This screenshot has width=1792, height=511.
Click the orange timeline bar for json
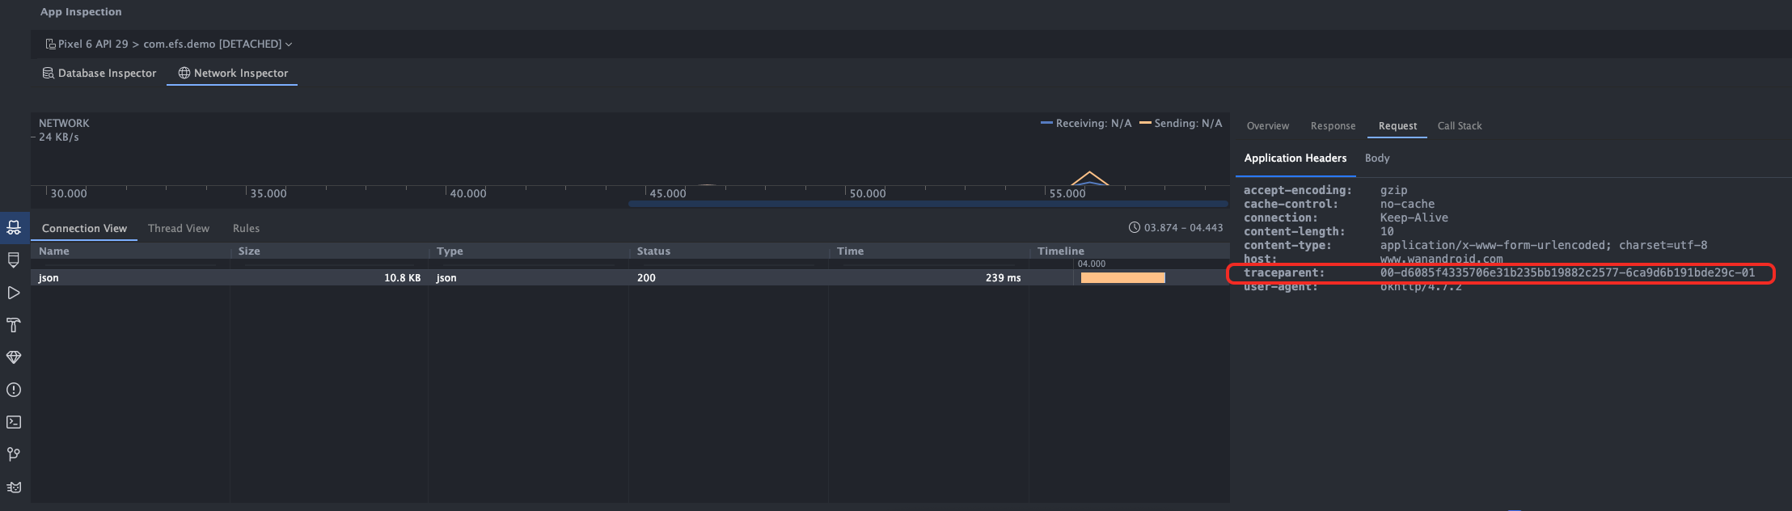pyautogui.click(x=1122, y=277)
